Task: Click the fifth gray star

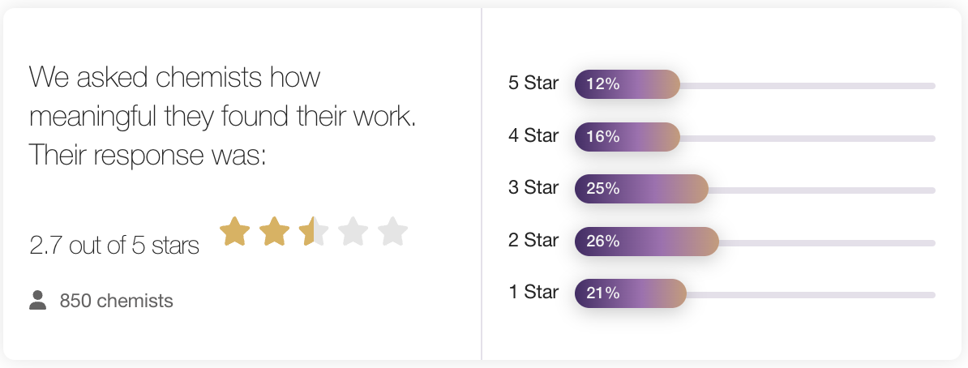Action: pyautogui.click(x=392, y=232)
